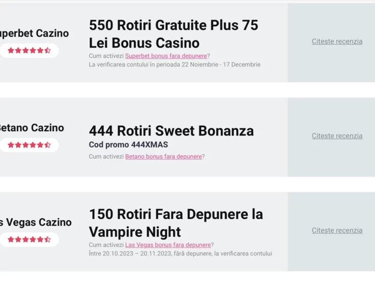Viewport: 375px width, 283px height.
Task: Click Cod promo 444XMAS text
Action: (x=128, y=145)
